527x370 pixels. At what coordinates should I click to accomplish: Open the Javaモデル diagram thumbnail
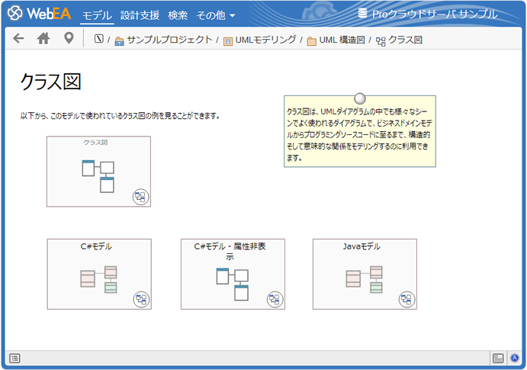(x=365, y=274)
